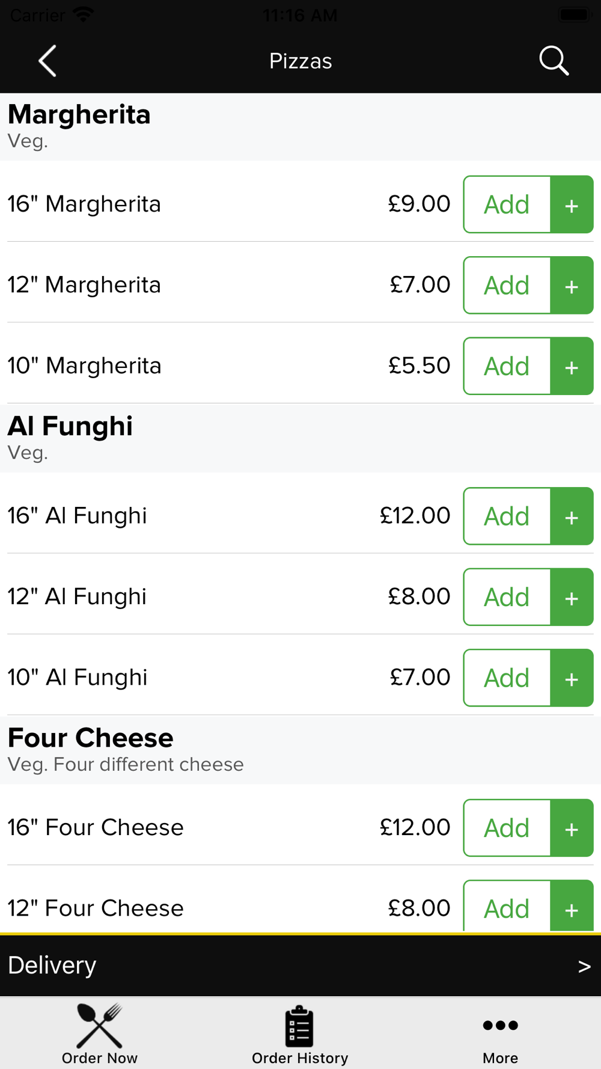
Task: Open the Order History tab
Action: tap(300, 1034)
